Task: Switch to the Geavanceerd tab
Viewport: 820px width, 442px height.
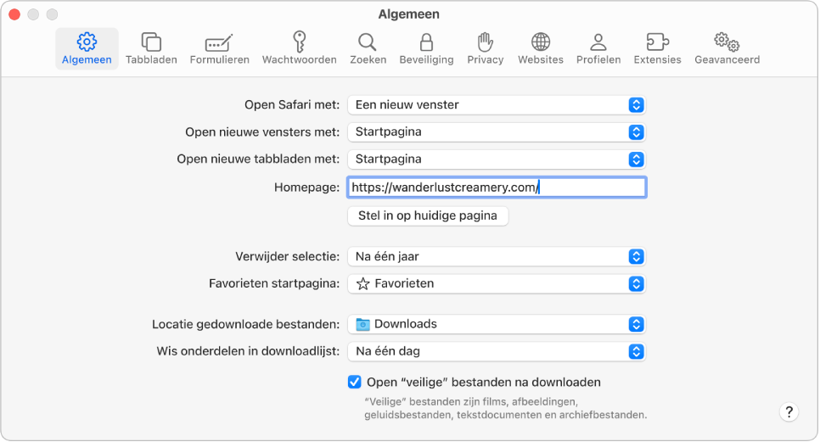Action: (727, 48)
